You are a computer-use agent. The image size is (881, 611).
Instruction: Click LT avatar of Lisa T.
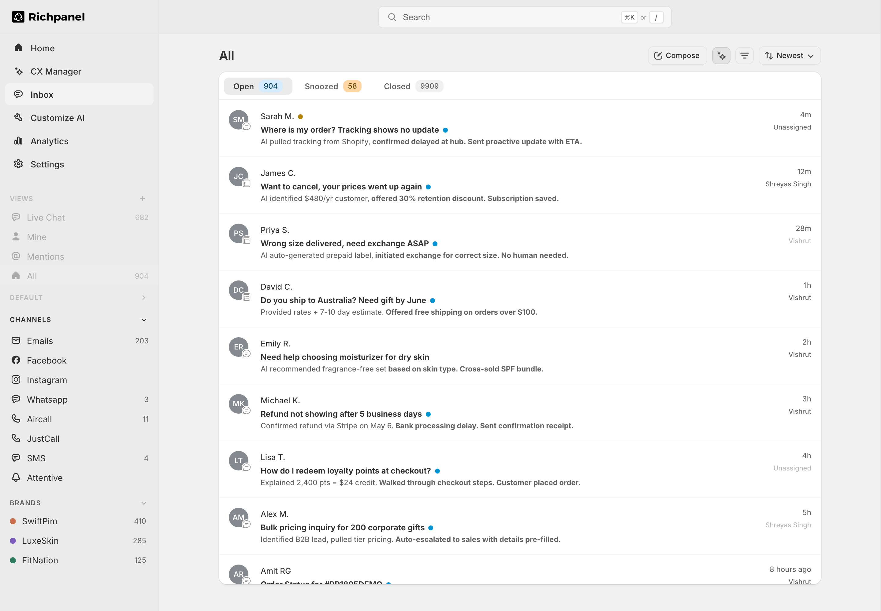click(239, 461)
